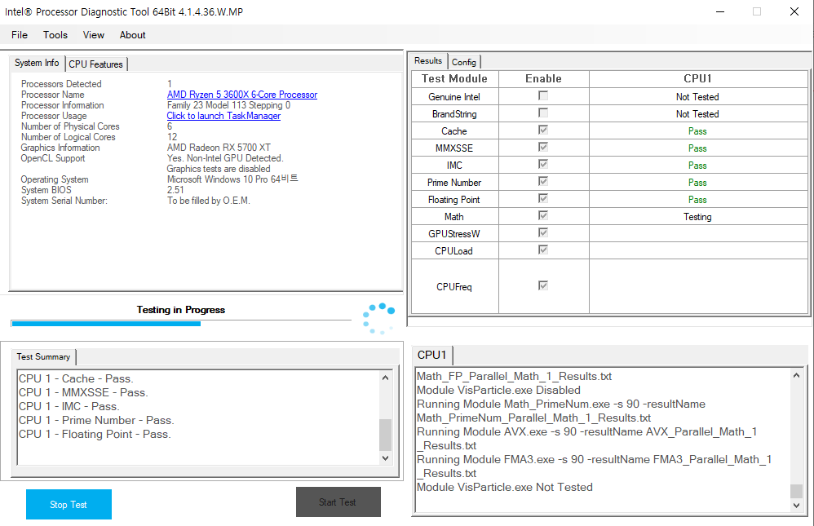Toggle the CPULoad test checkbox
814x526 pixels.
(543, 250)
